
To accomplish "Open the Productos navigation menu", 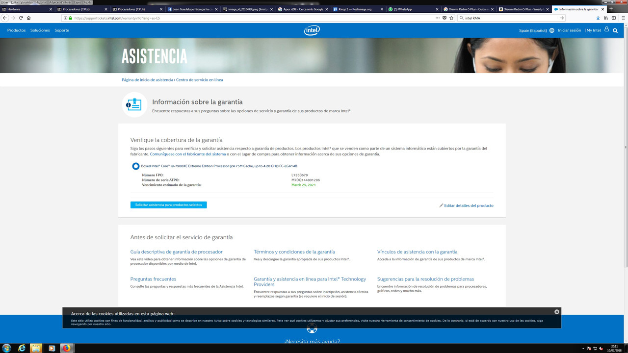I will [16, 30].
